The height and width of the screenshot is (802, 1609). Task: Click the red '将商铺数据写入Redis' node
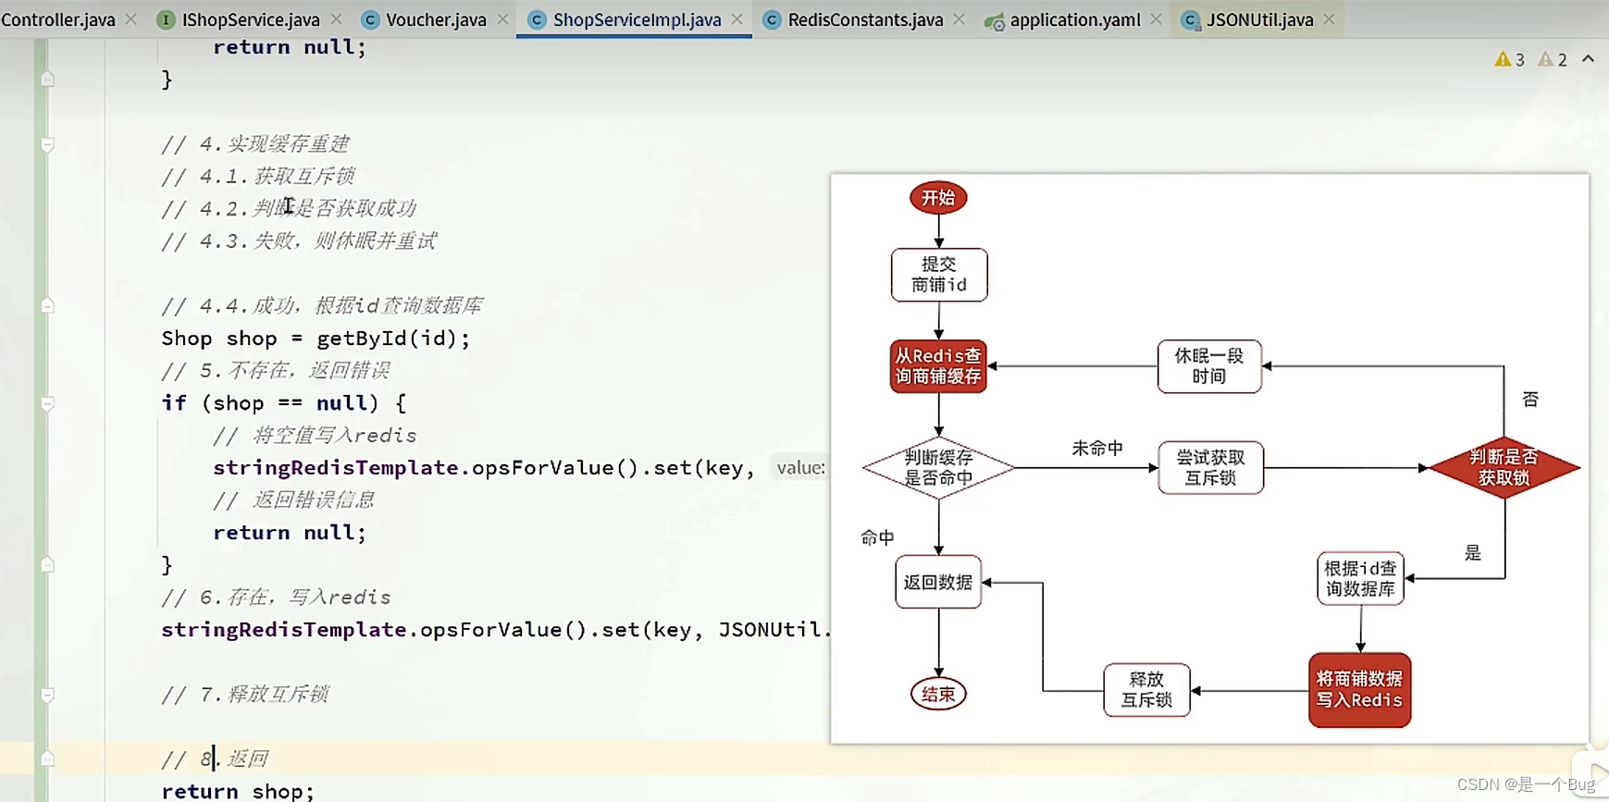click(1359, 690)
